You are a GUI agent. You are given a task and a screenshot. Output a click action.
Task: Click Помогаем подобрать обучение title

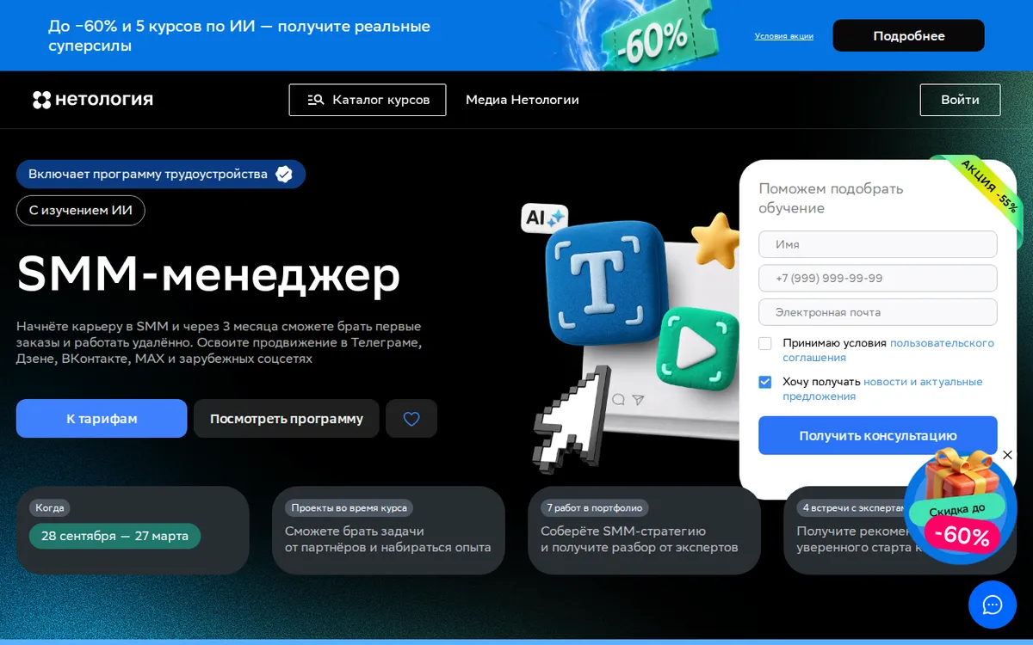831,199
